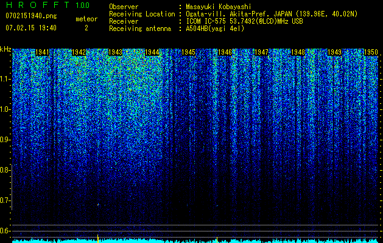Click the 1950 time marker
The image size is (383, 243).
coord(371,52)
